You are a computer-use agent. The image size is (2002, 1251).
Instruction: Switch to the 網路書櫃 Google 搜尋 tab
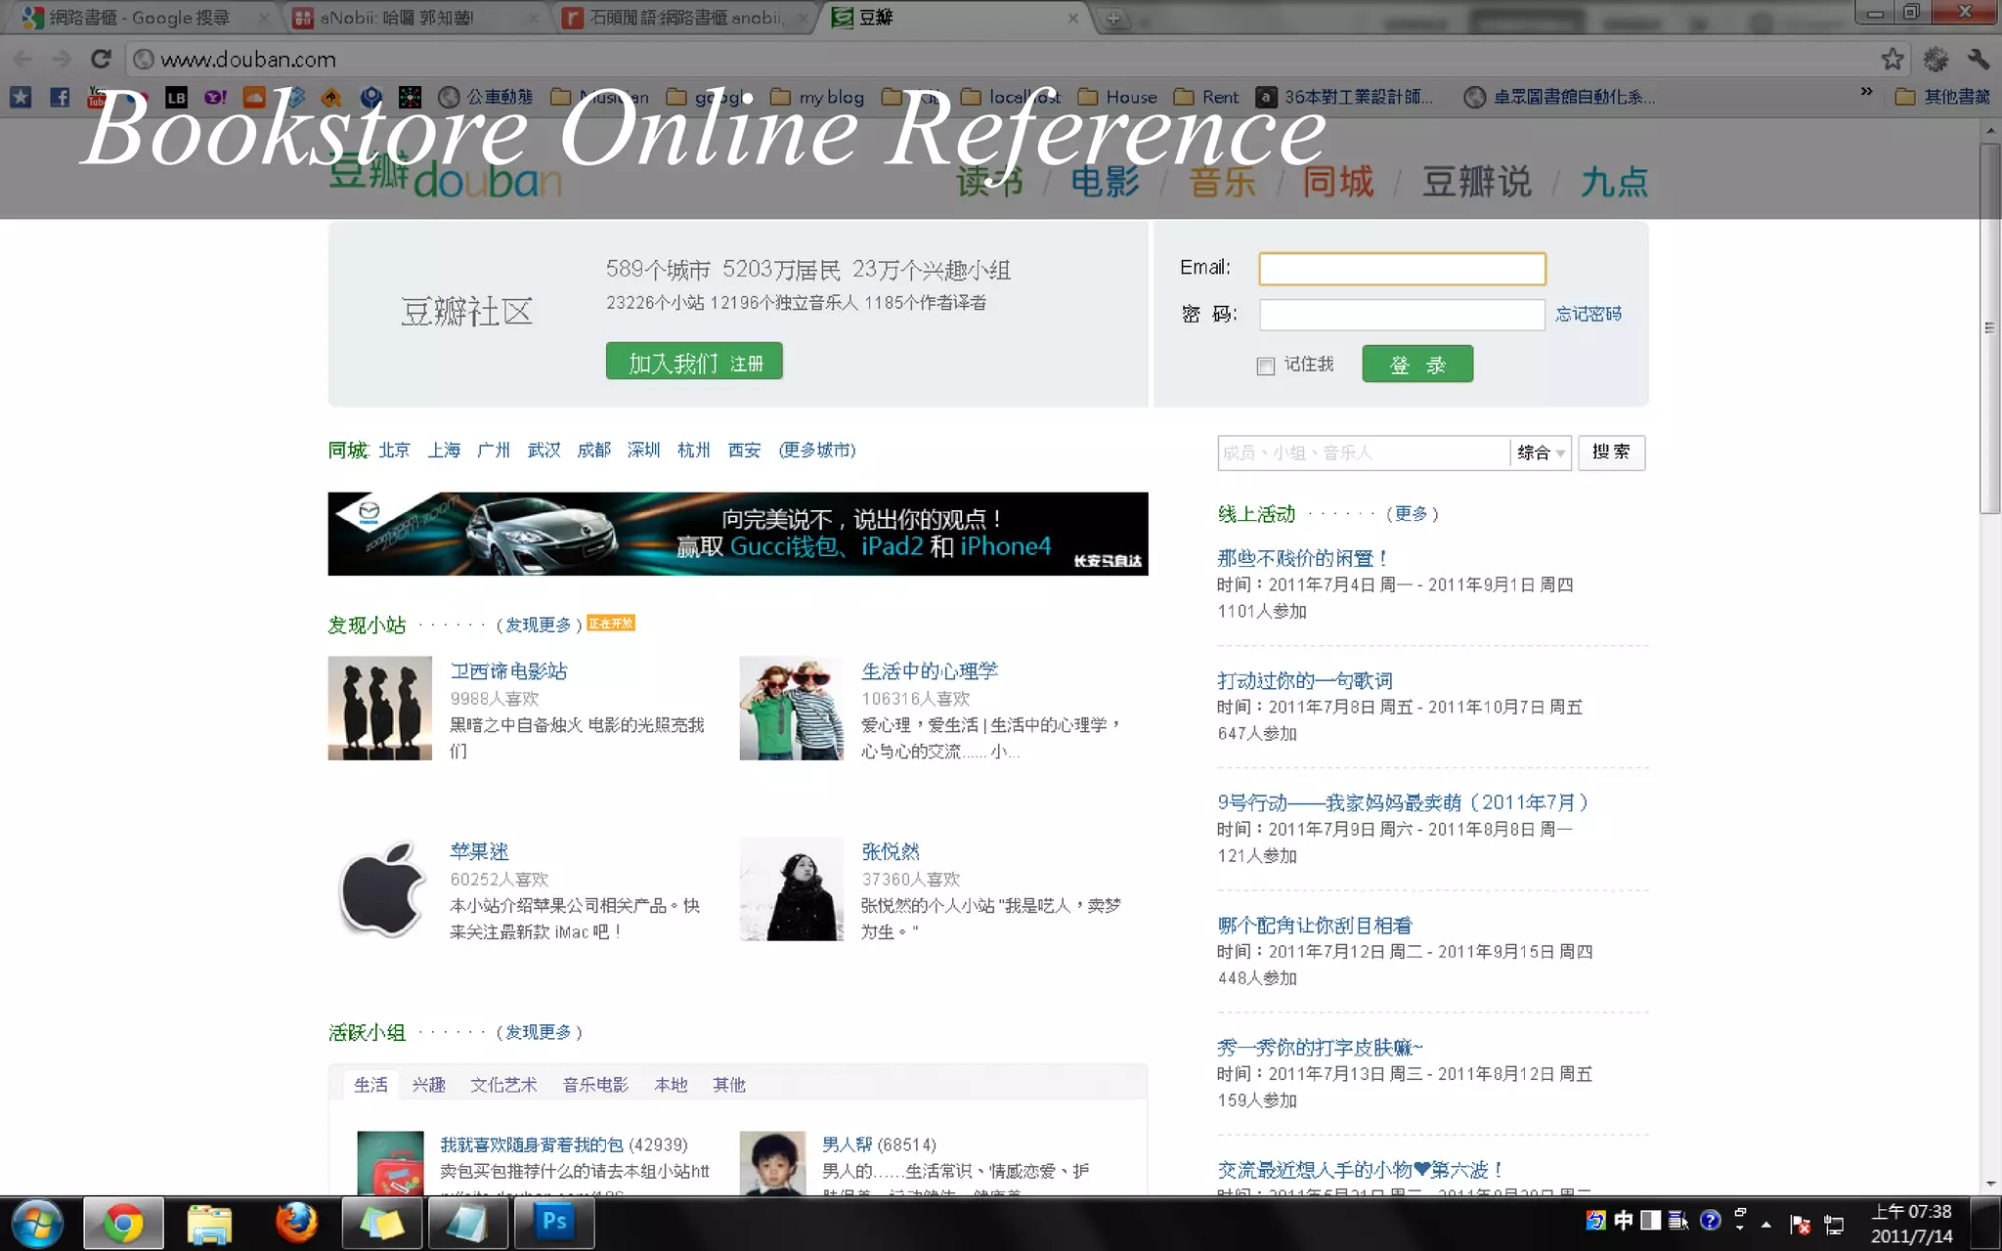point(147,18)
